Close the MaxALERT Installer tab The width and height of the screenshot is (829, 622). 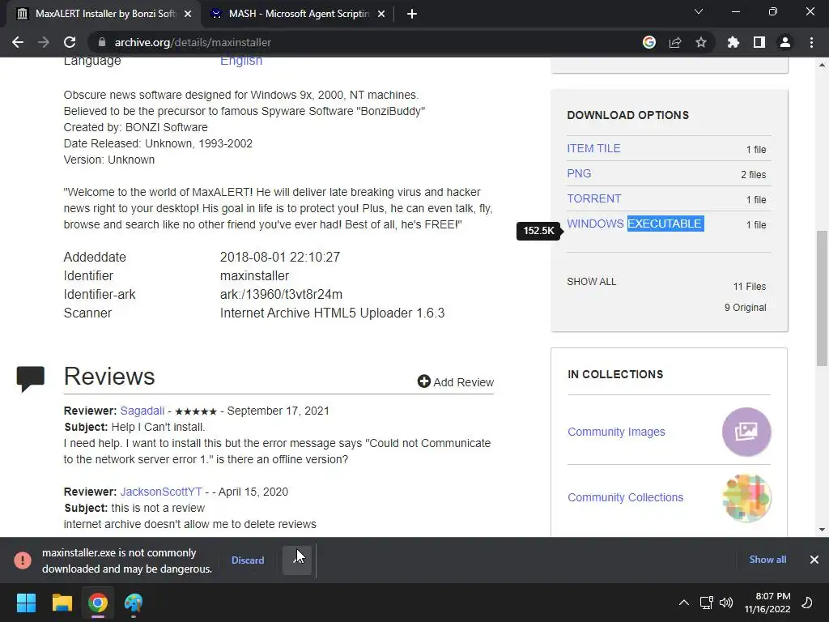[188, 15]
